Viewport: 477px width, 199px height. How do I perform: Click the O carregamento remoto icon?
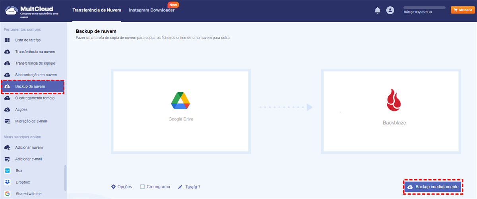click(x=7, y=98)
